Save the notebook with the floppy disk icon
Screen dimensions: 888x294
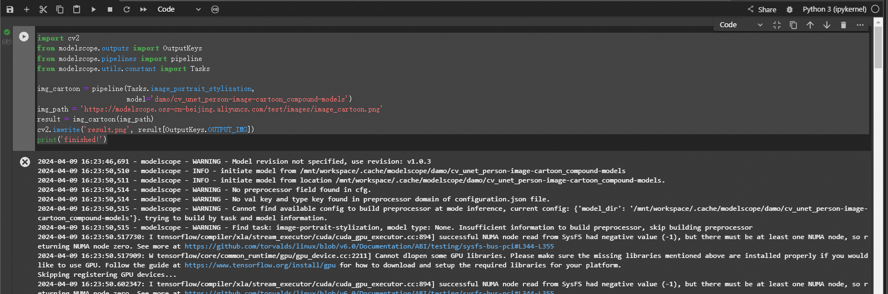coord(10,9)
